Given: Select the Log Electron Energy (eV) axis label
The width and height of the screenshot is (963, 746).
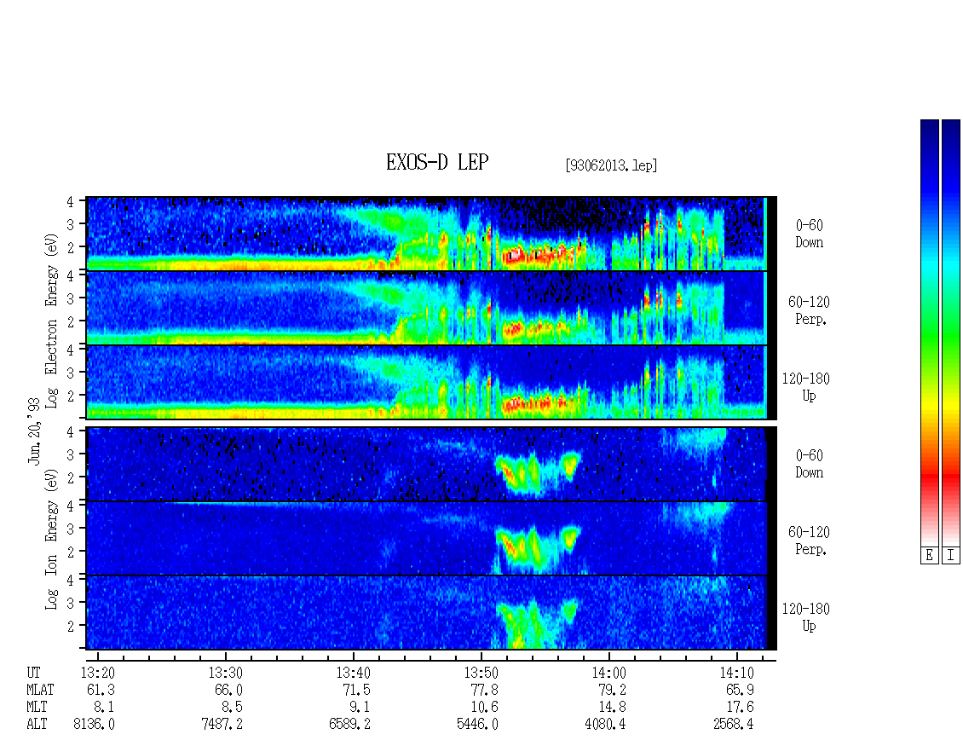Looking at the screenshot, I should point(51,321).
